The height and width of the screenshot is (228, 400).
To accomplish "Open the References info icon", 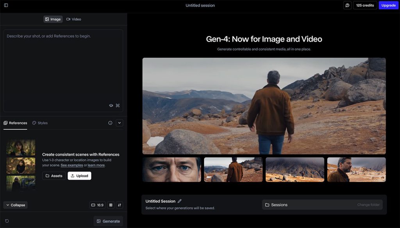I will point(110,123).
